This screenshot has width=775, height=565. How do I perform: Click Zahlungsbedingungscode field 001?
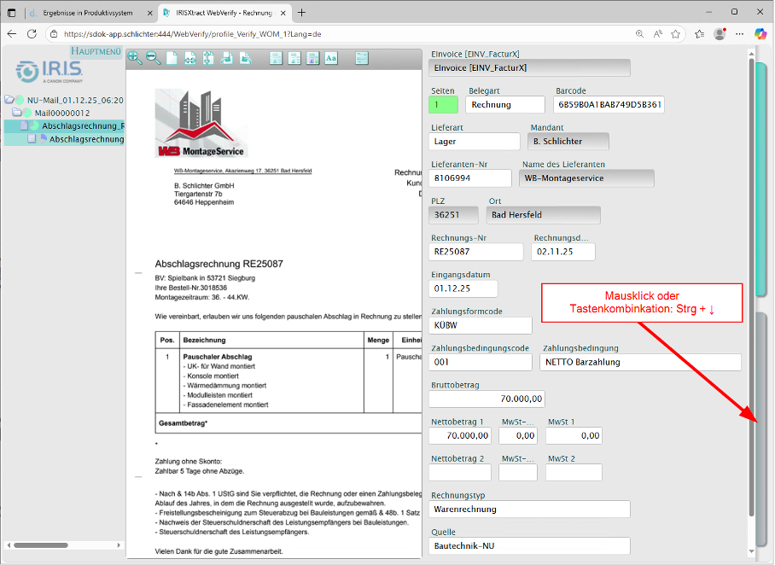(481, 362)
